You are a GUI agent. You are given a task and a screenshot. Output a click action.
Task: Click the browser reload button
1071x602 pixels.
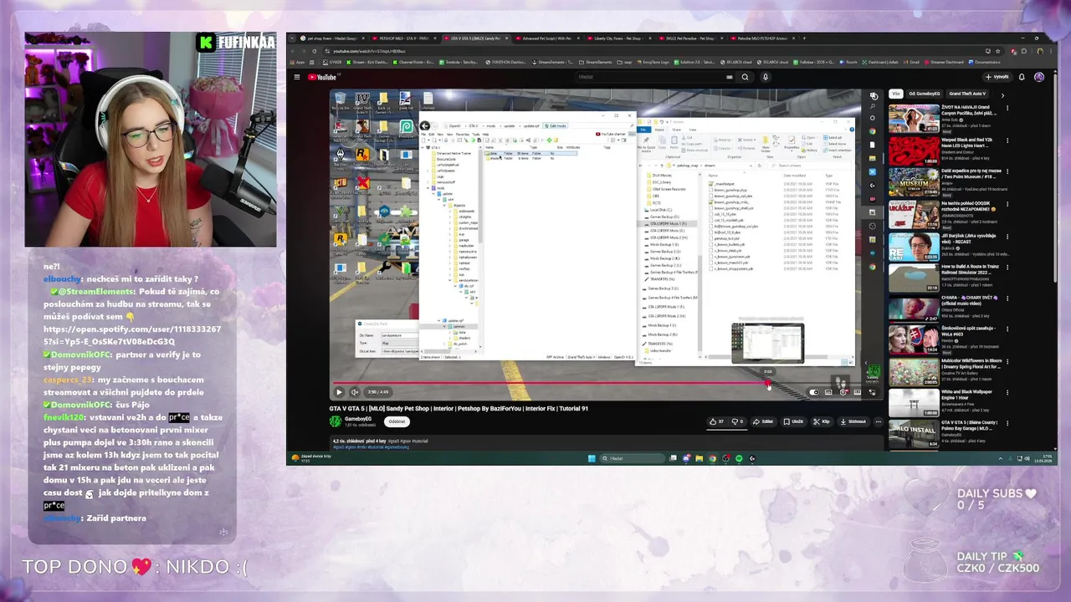[315, 51]
